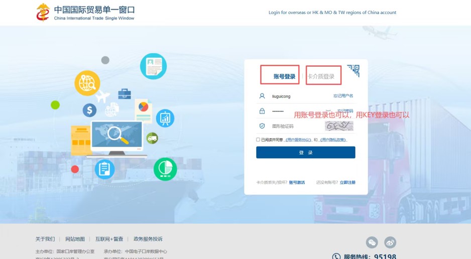The width and height of the screenshot is (471, 259).
Task: Switch to the 账号登录 tab
Action: click(x=284, y=76)
